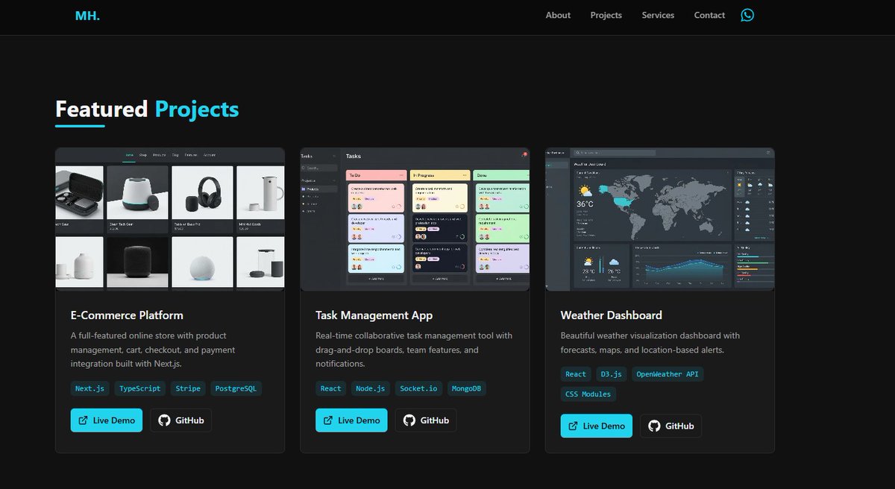Click the D3.js tag
Screen dimensions: 895x489
[x=612, y=374]
